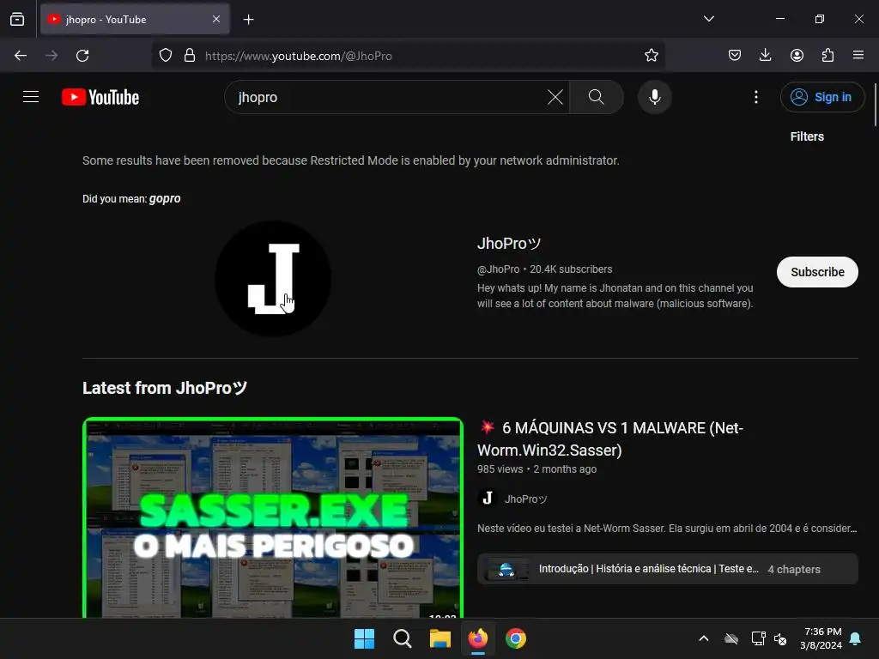Viewport: 879px width, 659px height.
Task: Open Windows Start menu
Action: (x=364, y=638)
